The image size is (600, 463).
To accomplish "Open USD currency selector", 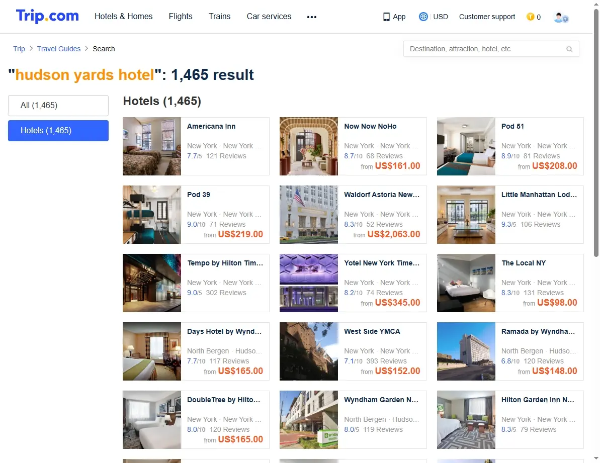I will [441, 17].
